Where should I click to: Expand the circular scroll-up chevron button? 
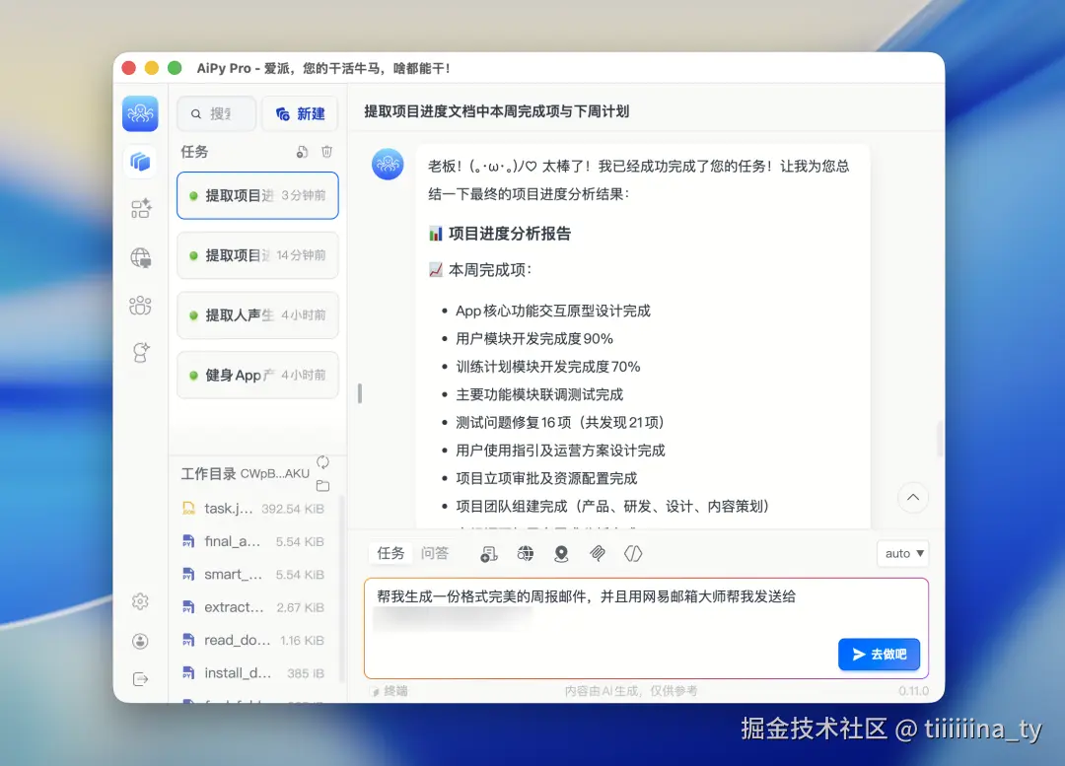click(913, 498)
